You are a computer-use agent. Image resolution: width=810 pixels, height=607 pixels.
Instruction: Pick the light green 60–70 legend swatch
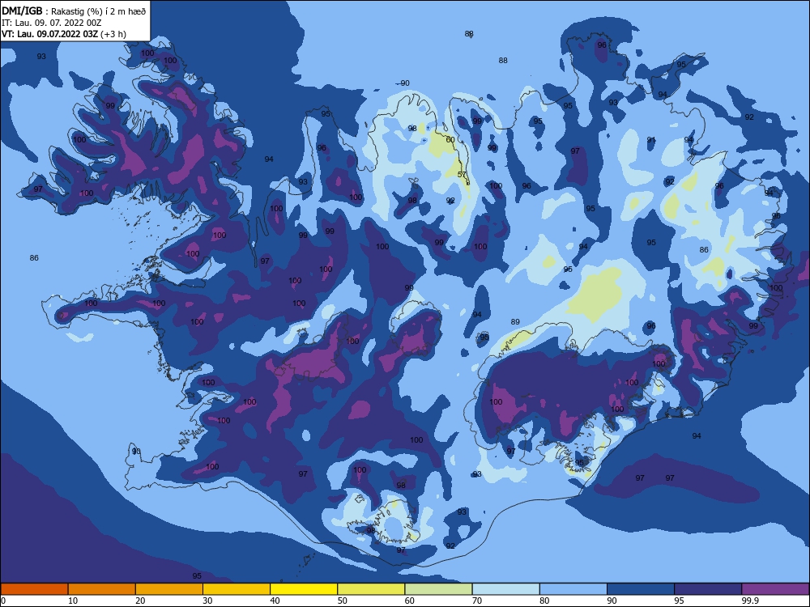[438, 589]
